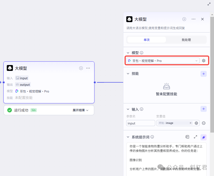Click the scrollbar up arrow

212,14
